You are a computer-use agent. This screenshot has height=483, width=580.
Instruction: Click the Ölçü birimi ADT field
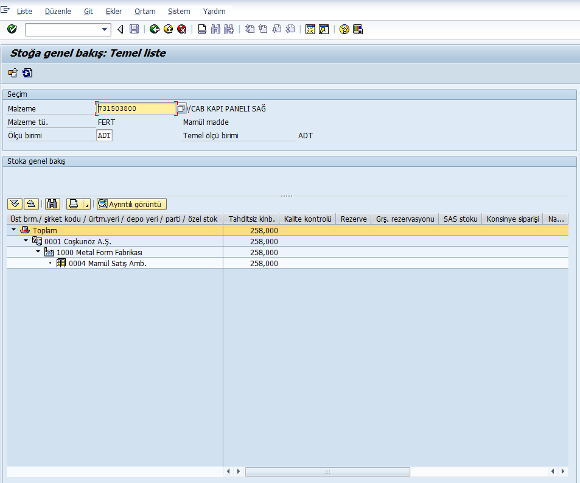[x=104, y=135]
